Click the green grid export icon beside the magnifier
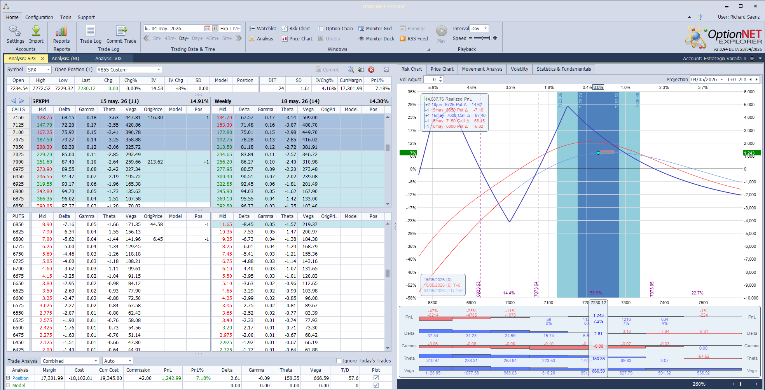The width and height of the screenshot is (765, 390). (361, 70)
